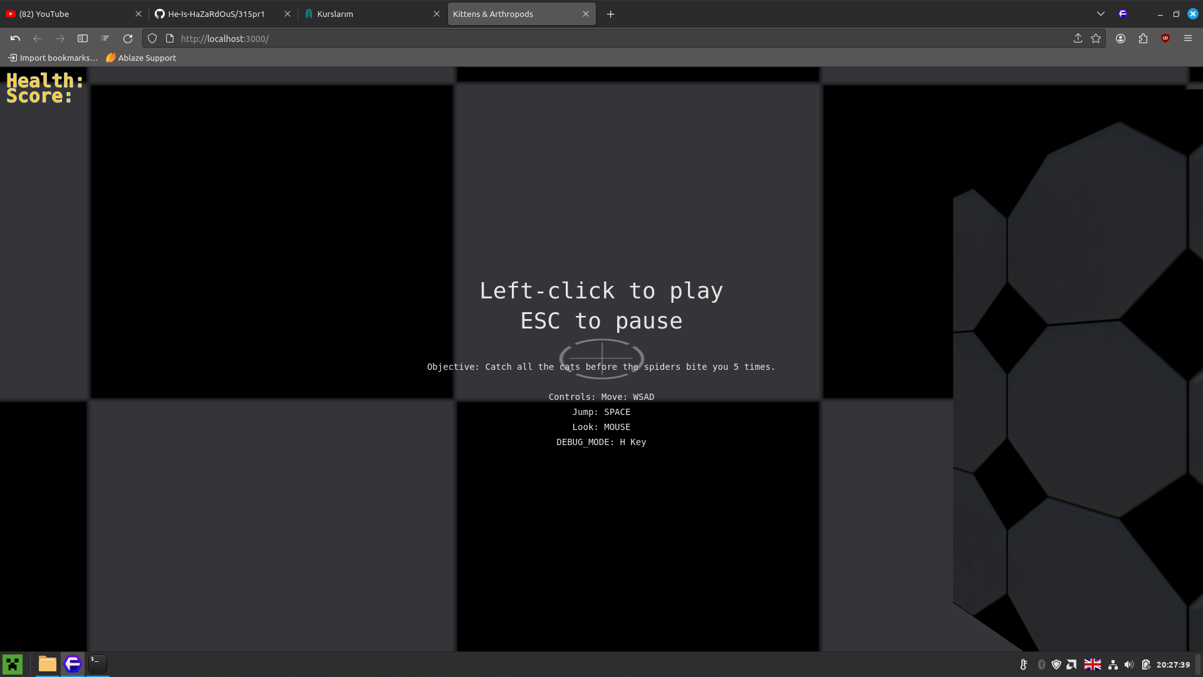Click the browser reload button
This screenshot has width=1203, height=677.
(x=128, y=39)
